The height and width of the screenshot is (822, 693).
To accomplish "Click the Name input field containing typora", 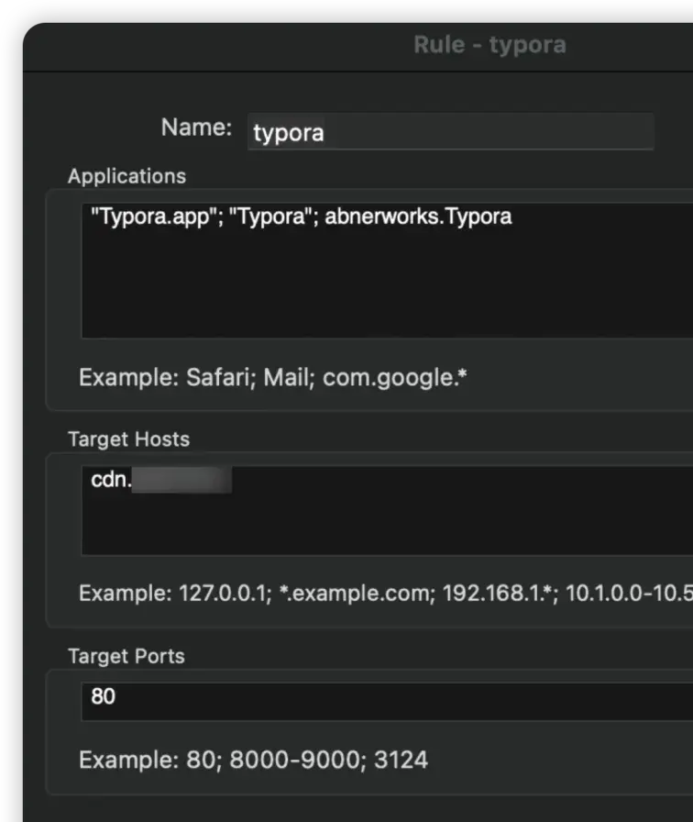I will (x=449, y=132).
